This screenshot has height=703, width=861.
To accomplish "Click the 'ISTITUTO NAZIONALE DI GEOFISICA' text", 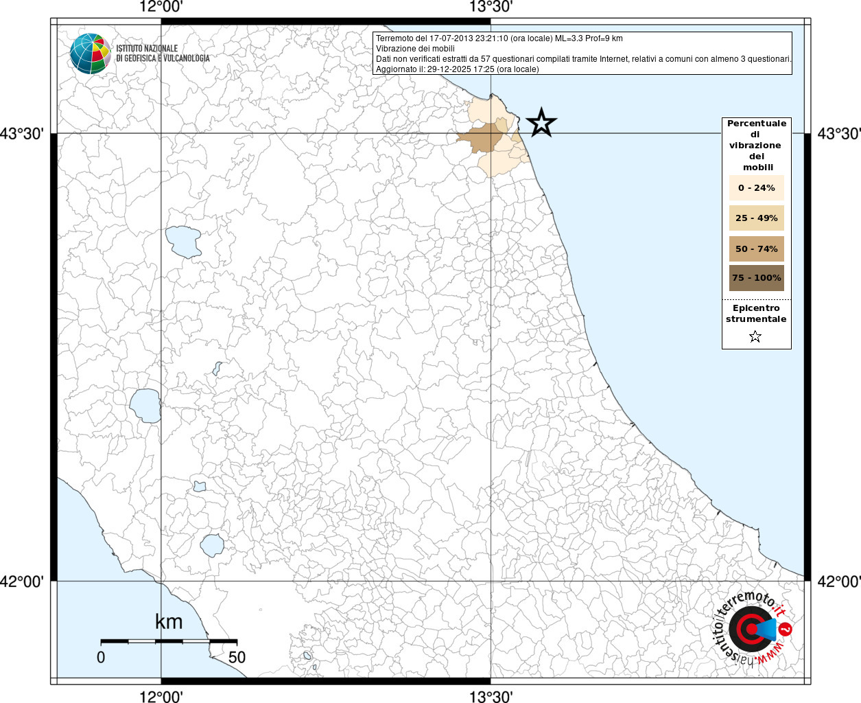I will click(163, 54).
